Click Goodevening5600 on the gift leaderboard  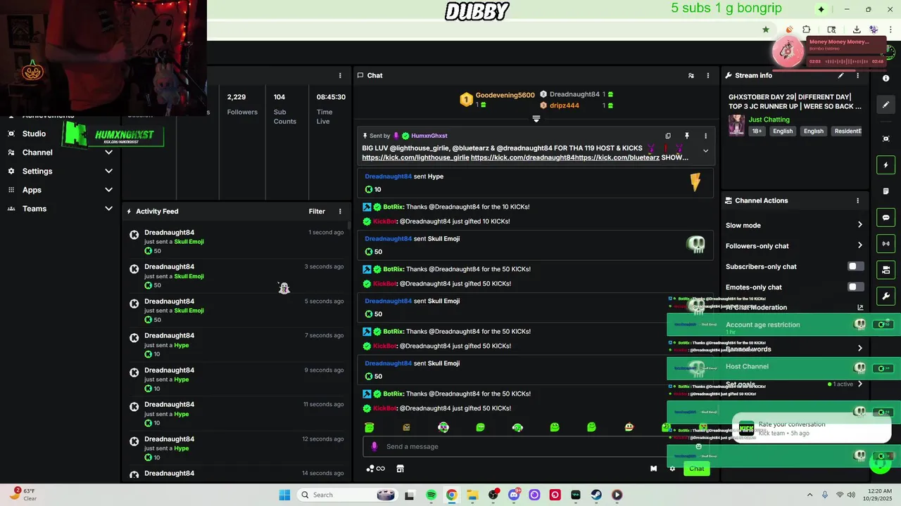point(505,95)
